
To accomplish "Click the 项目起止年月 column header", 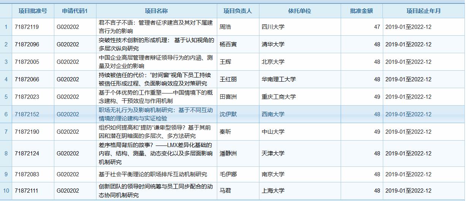I will tap(423, 11).
